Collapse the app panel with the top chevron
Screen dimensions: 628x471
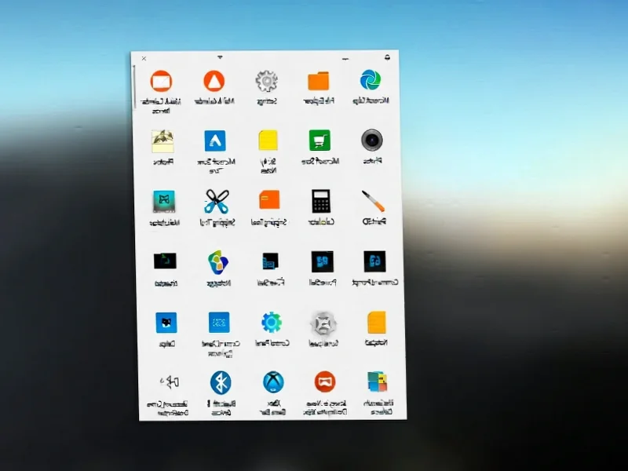[221, 57]
